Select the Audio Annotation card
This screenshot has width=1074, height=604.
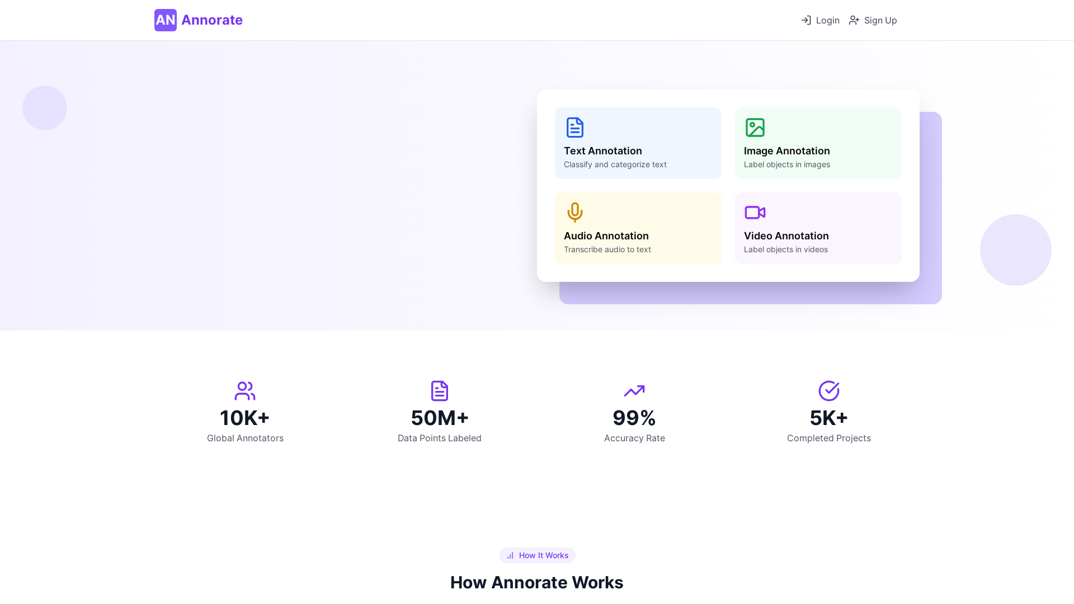638,228
